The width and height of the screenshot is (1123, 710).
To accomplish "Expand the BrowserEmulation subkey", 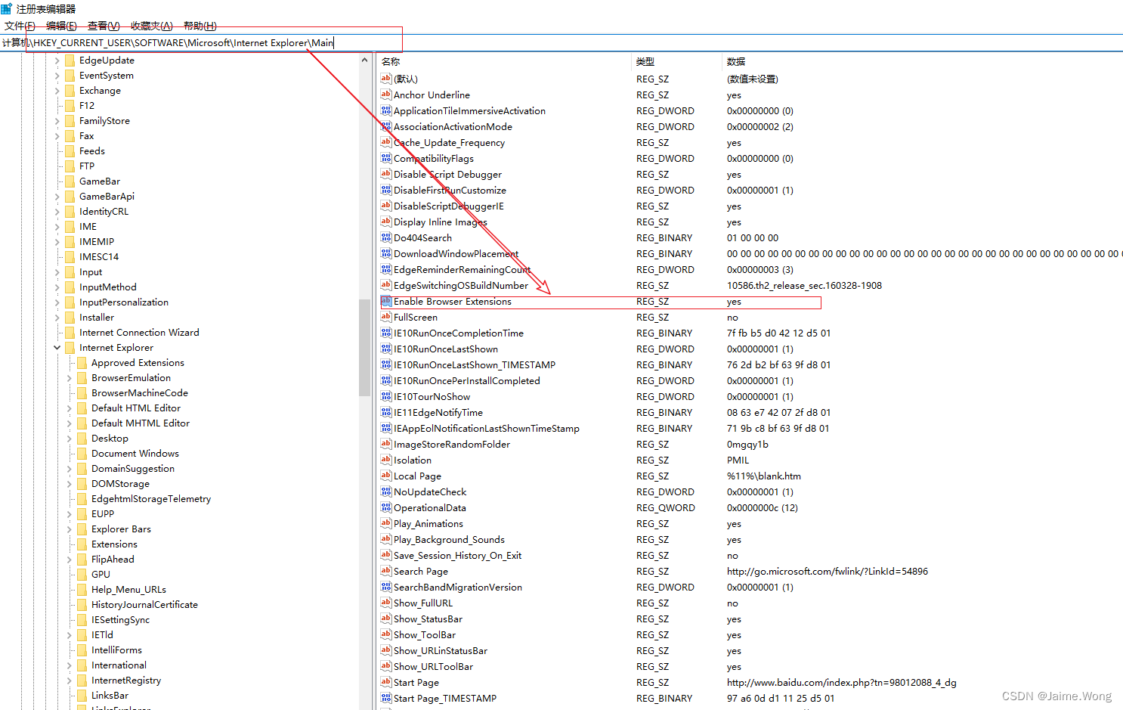I will point(69,378).
